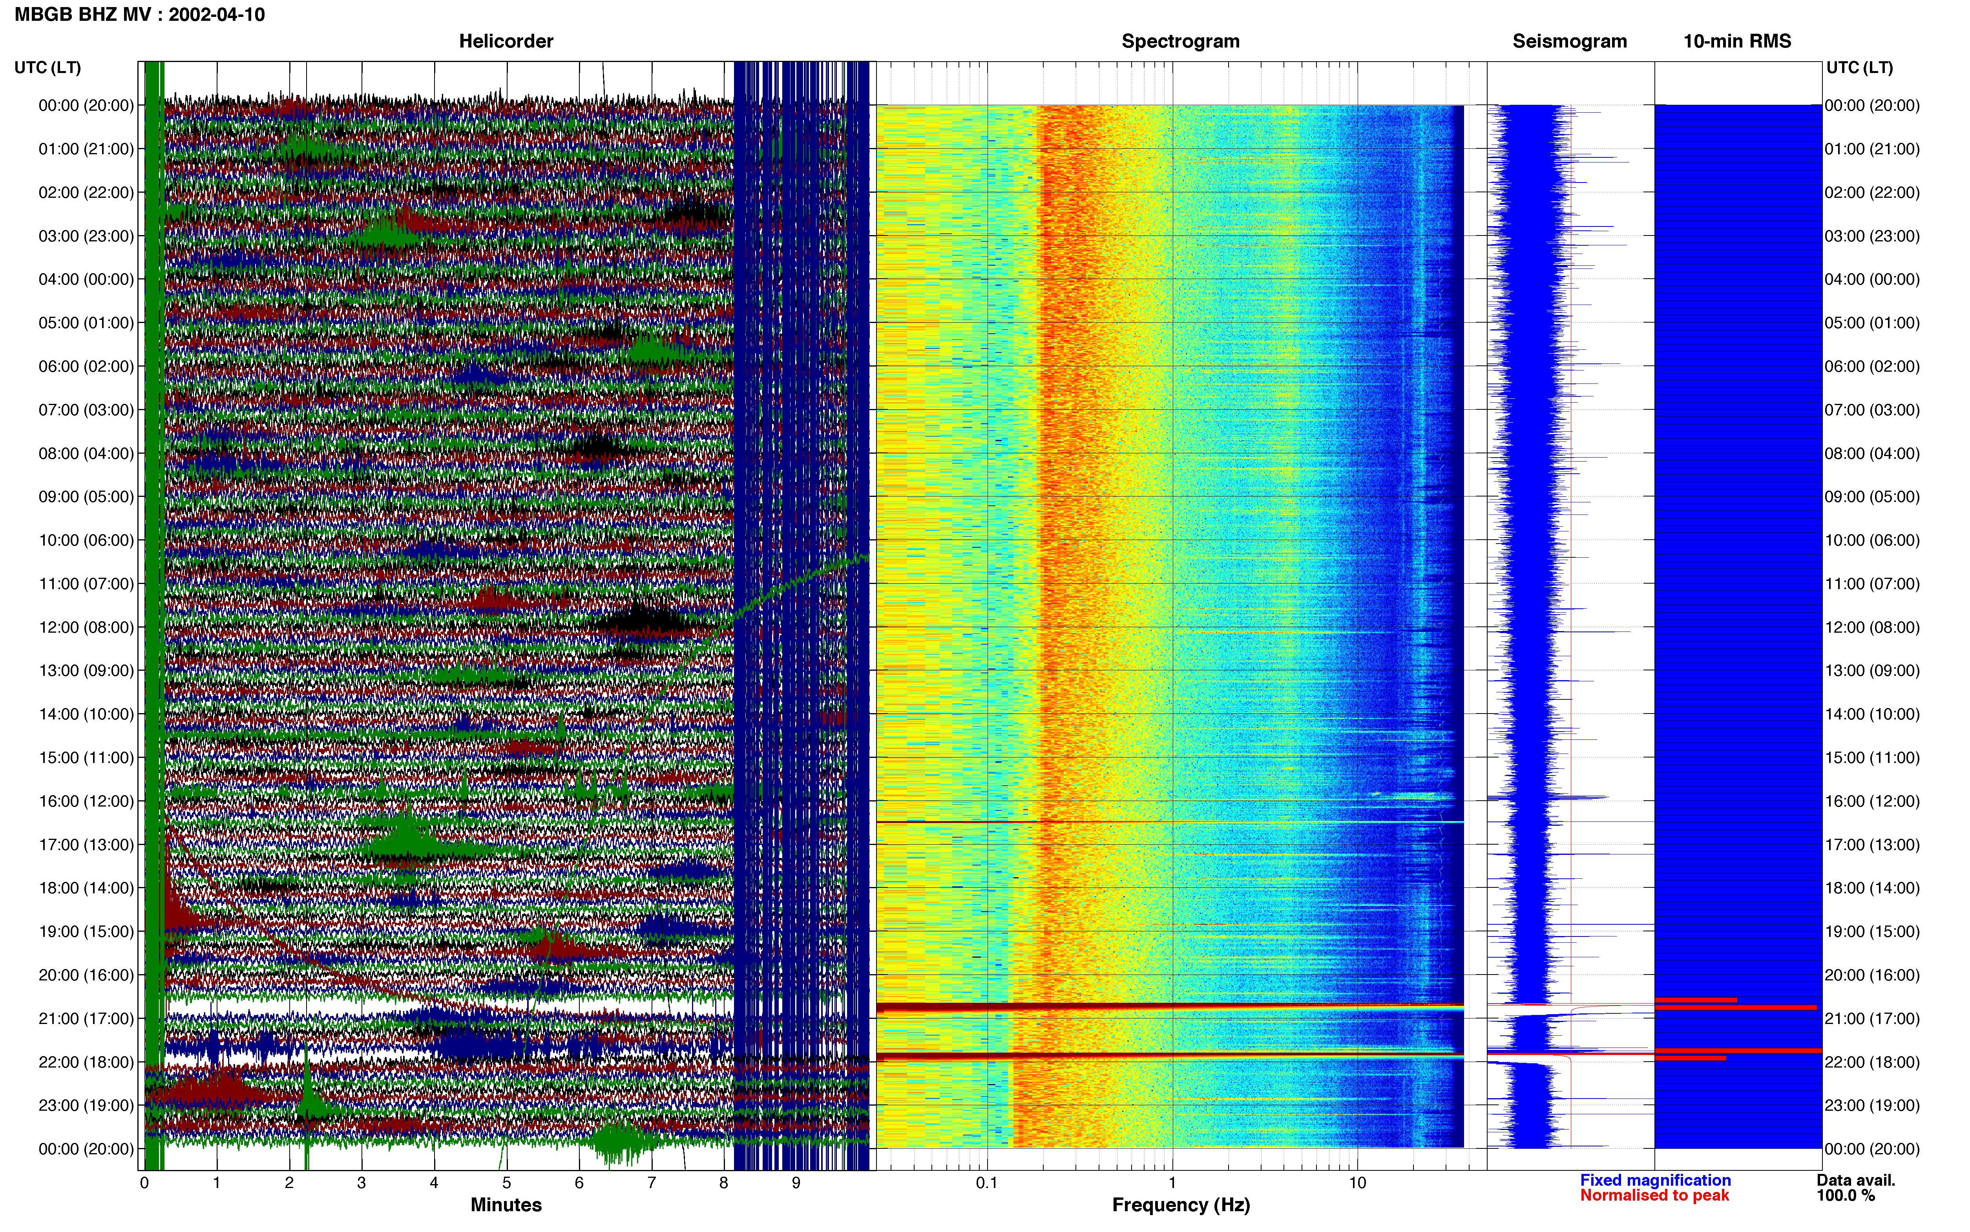This screenshot has width=1970, height=1232.
Task: Select the 'Helicorder' panel heading
Action: coord(506,42)
